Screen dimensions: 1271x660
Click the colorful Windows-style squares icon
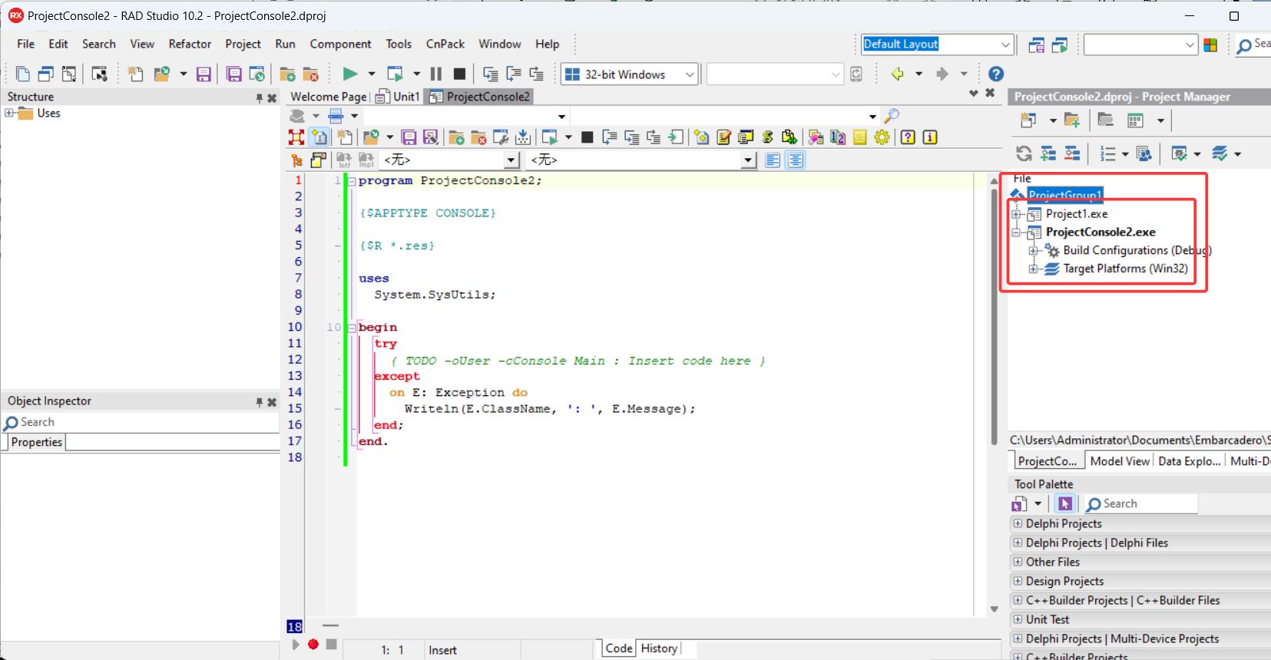1210,45
